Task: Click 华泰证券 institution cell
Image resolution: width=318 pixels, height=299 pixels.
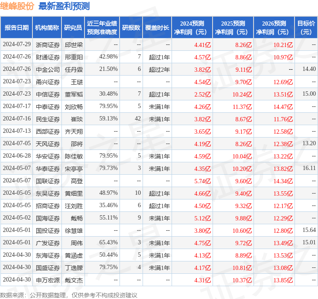Action: [48, 168]
